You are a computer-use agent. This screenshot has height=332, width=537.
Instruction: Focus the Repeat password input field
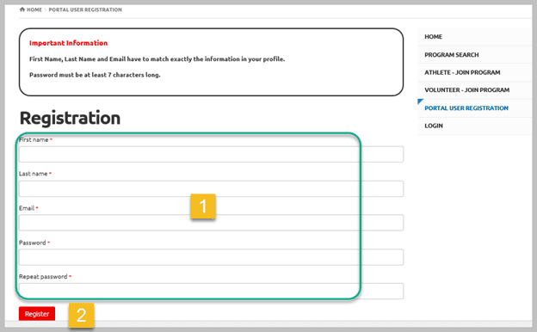point(212,292)
